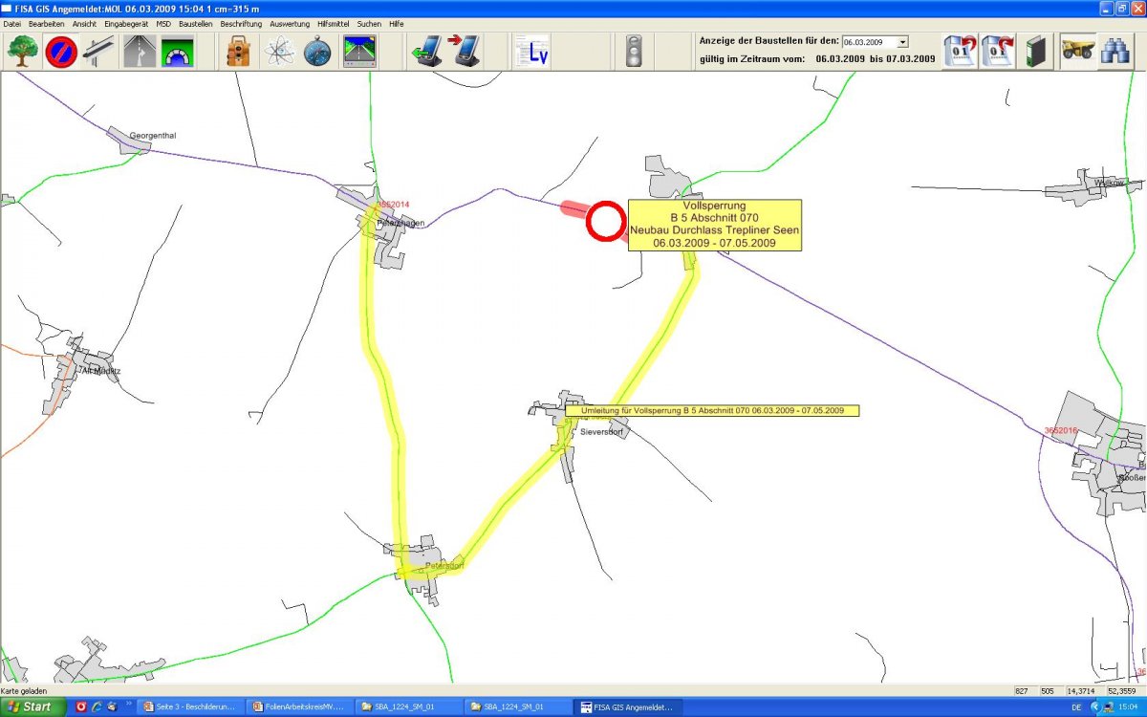
Task: Click the dump truck icon
Action: click(1077, 51)
